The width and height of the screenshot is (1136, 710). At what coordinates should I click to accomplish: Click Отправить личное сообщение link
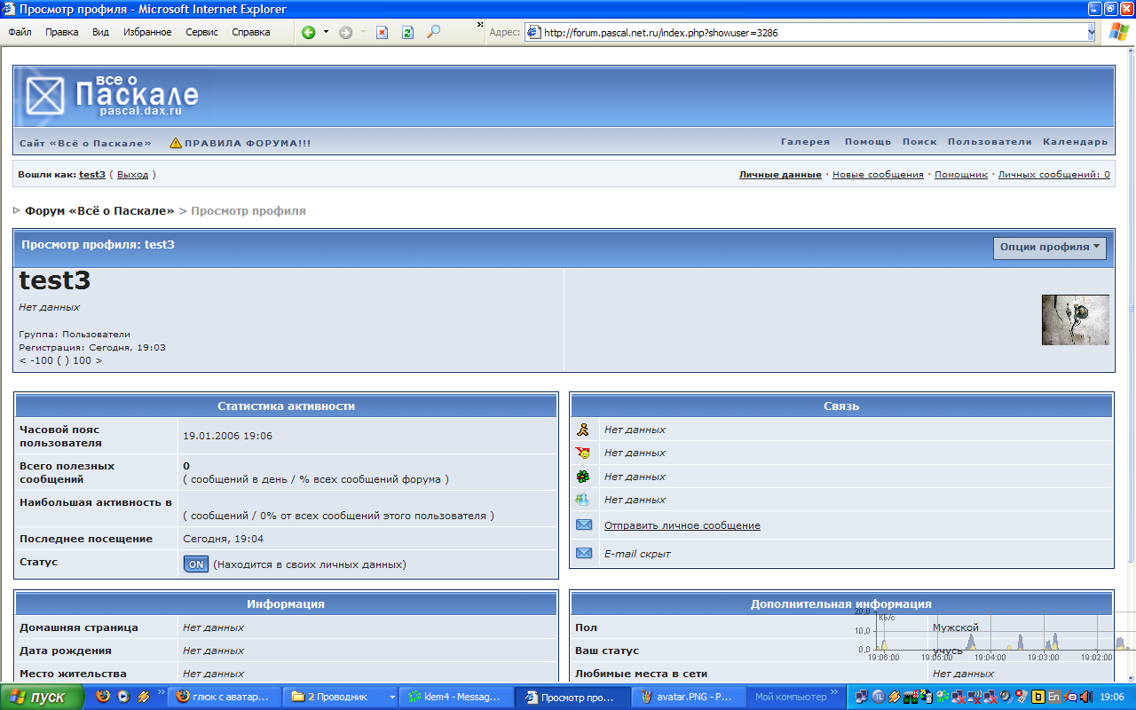[682, 525]
